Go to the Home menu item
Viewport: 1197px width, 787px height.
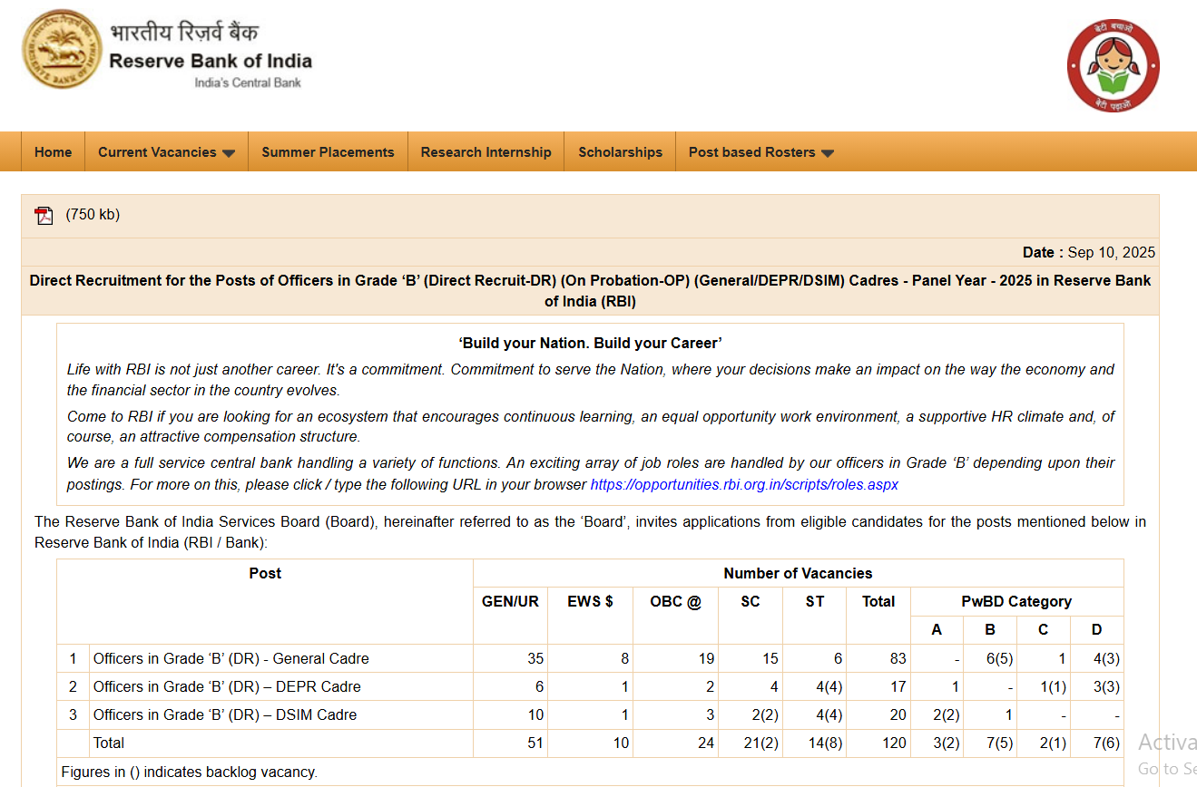tap(53, 152)
